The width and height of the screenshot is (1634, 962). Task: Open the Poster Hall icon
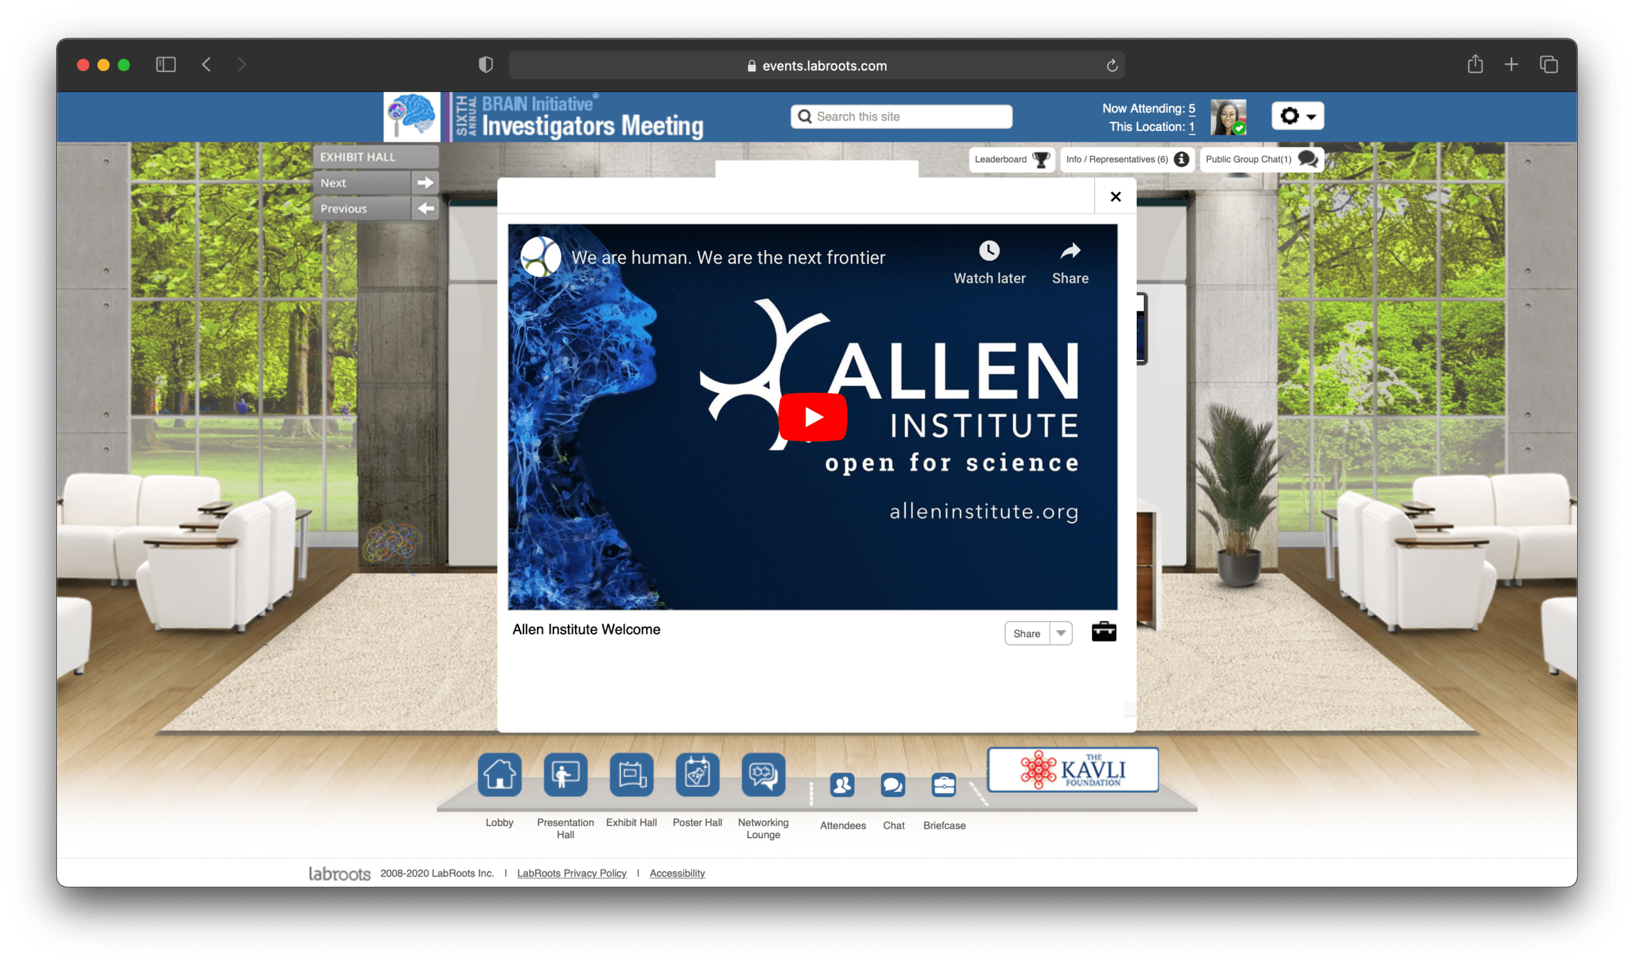(697, 774)
